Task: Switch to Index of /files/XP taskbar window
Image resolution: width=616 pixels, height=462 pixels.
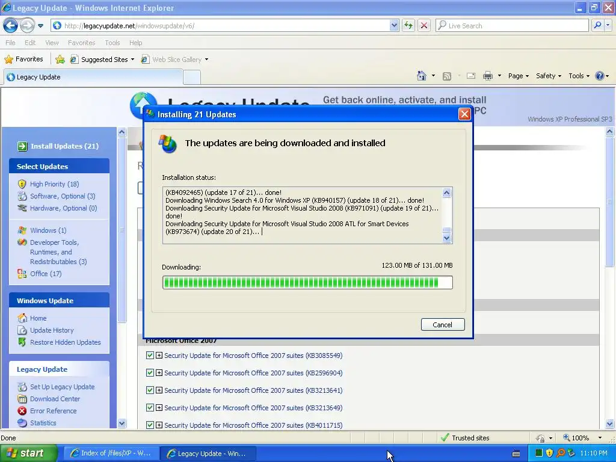Action: point(111,454)
